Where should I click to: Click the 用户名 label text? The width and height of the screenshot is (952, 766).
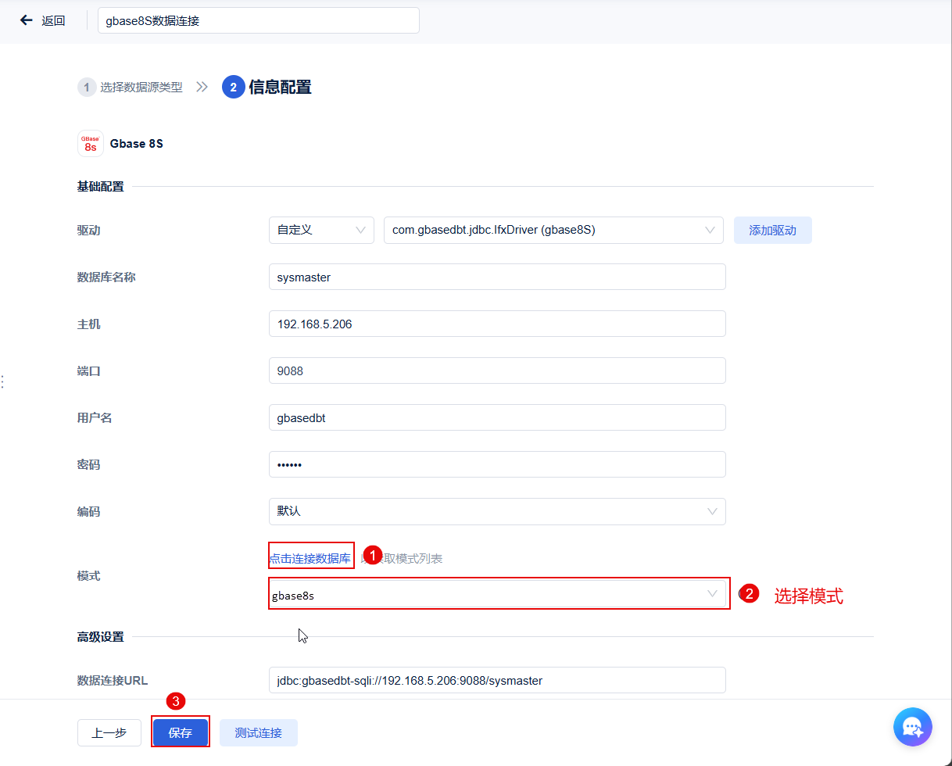pyautogui.click(x=95, y=417)
